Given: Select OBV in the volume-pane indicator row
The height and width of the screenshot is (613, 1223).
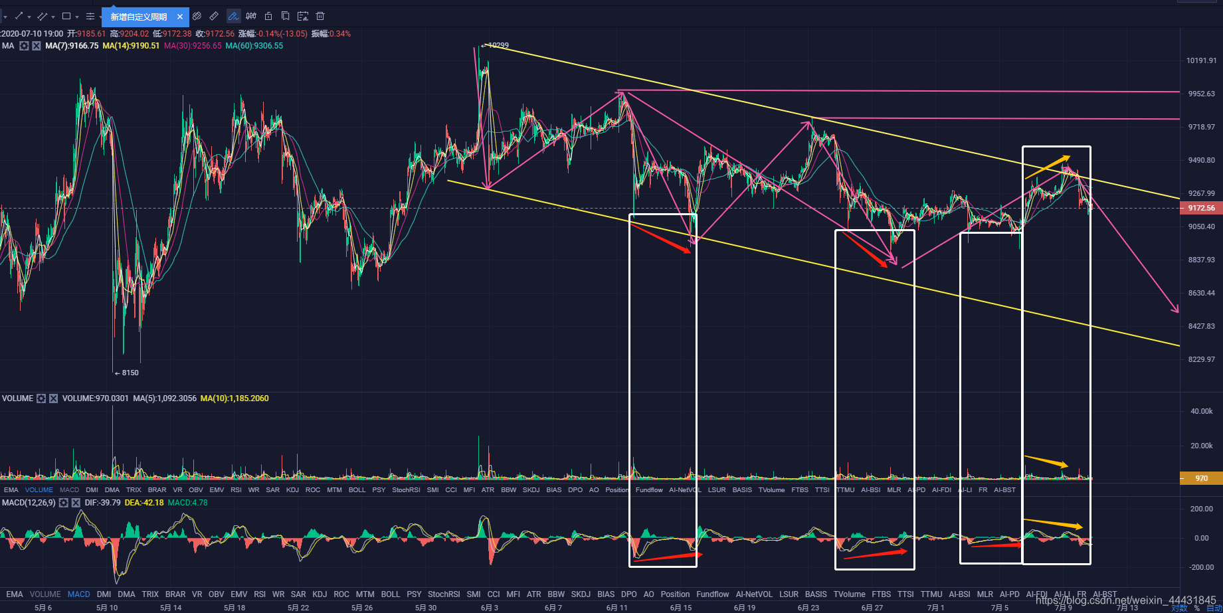Looking at the screenshot, I should point(196,490).
